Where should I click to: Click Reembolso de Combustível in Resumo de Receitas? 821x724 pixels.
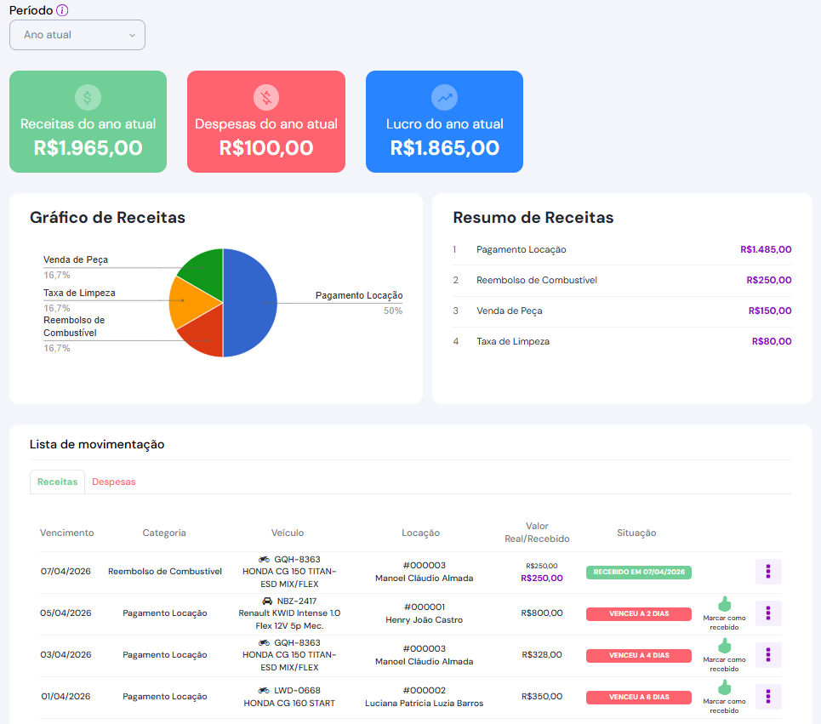[x=537, y=280]
